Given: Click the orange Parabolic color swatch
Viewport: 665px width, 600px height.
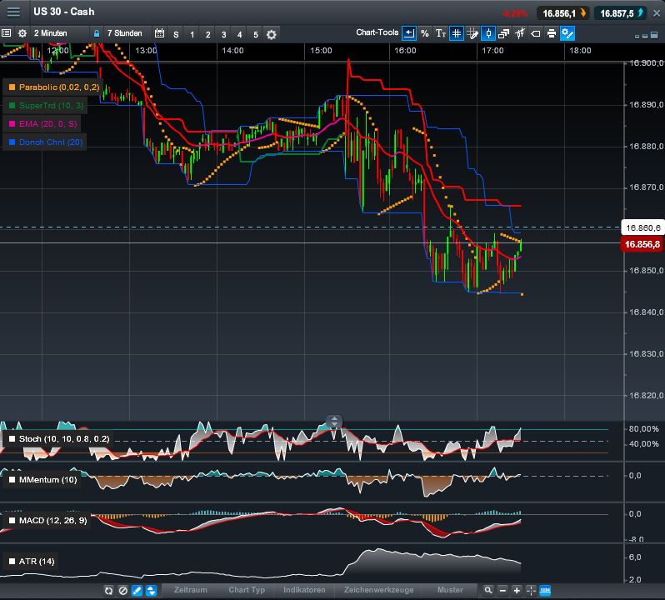Looking at the screenshot, I should pos(12,87).
